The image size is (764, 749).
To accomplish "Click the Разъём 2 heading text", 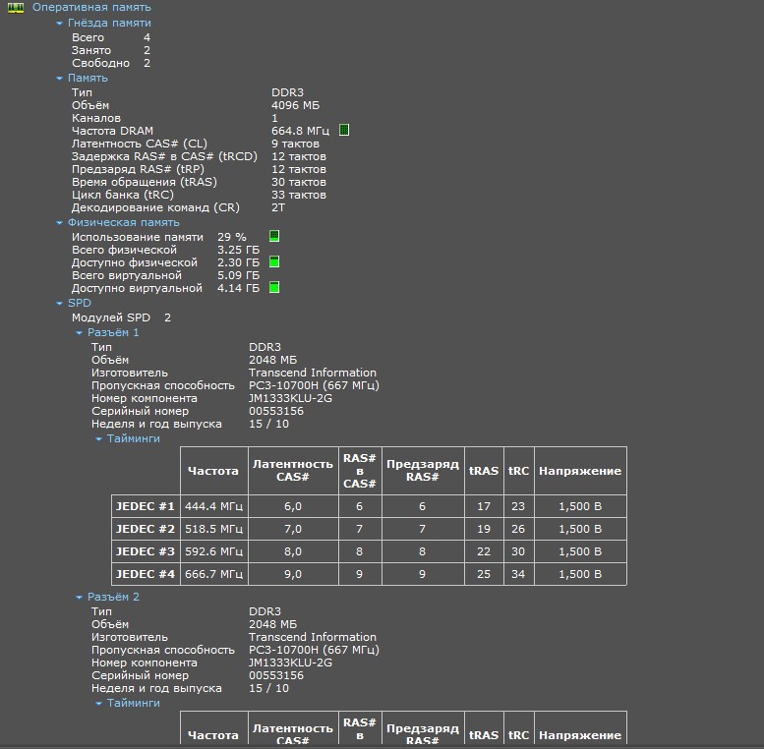I will [113, 597].
